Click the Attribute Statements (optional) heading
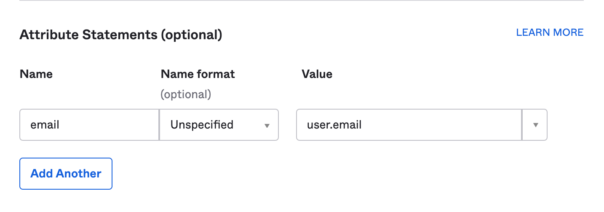 [120, 35]
